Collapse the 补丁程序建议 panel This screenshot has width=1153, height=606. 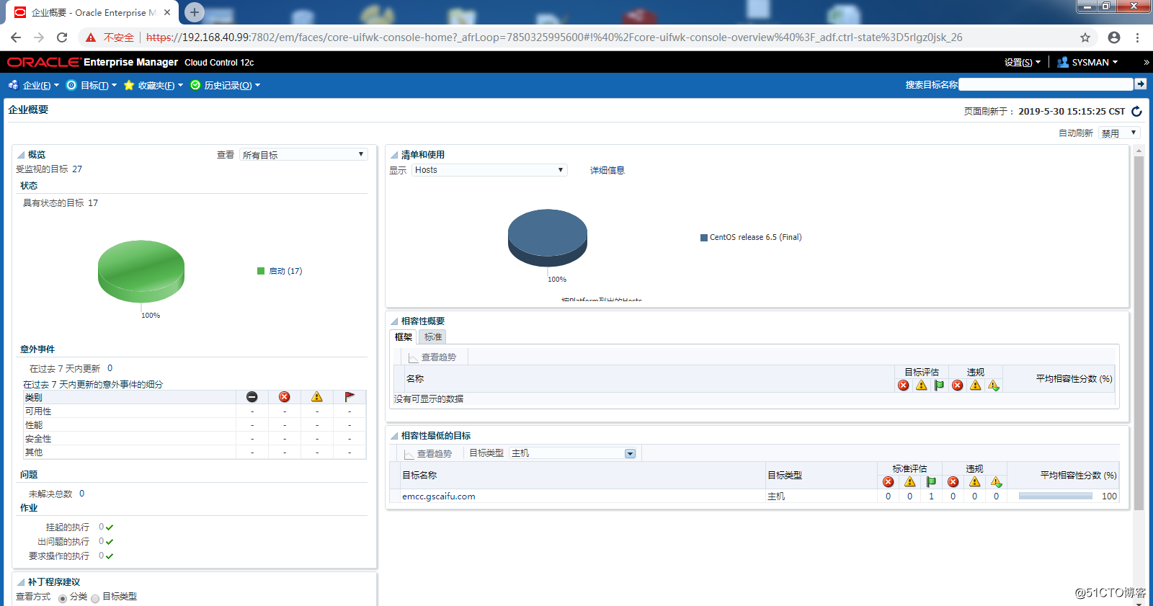(x=21, y=582)
